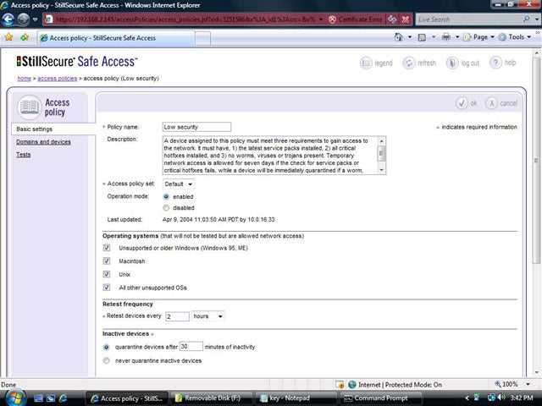This screenshot has width=542, height=406.
Task: Follow the home breadcrumb link
Action: 25,79
